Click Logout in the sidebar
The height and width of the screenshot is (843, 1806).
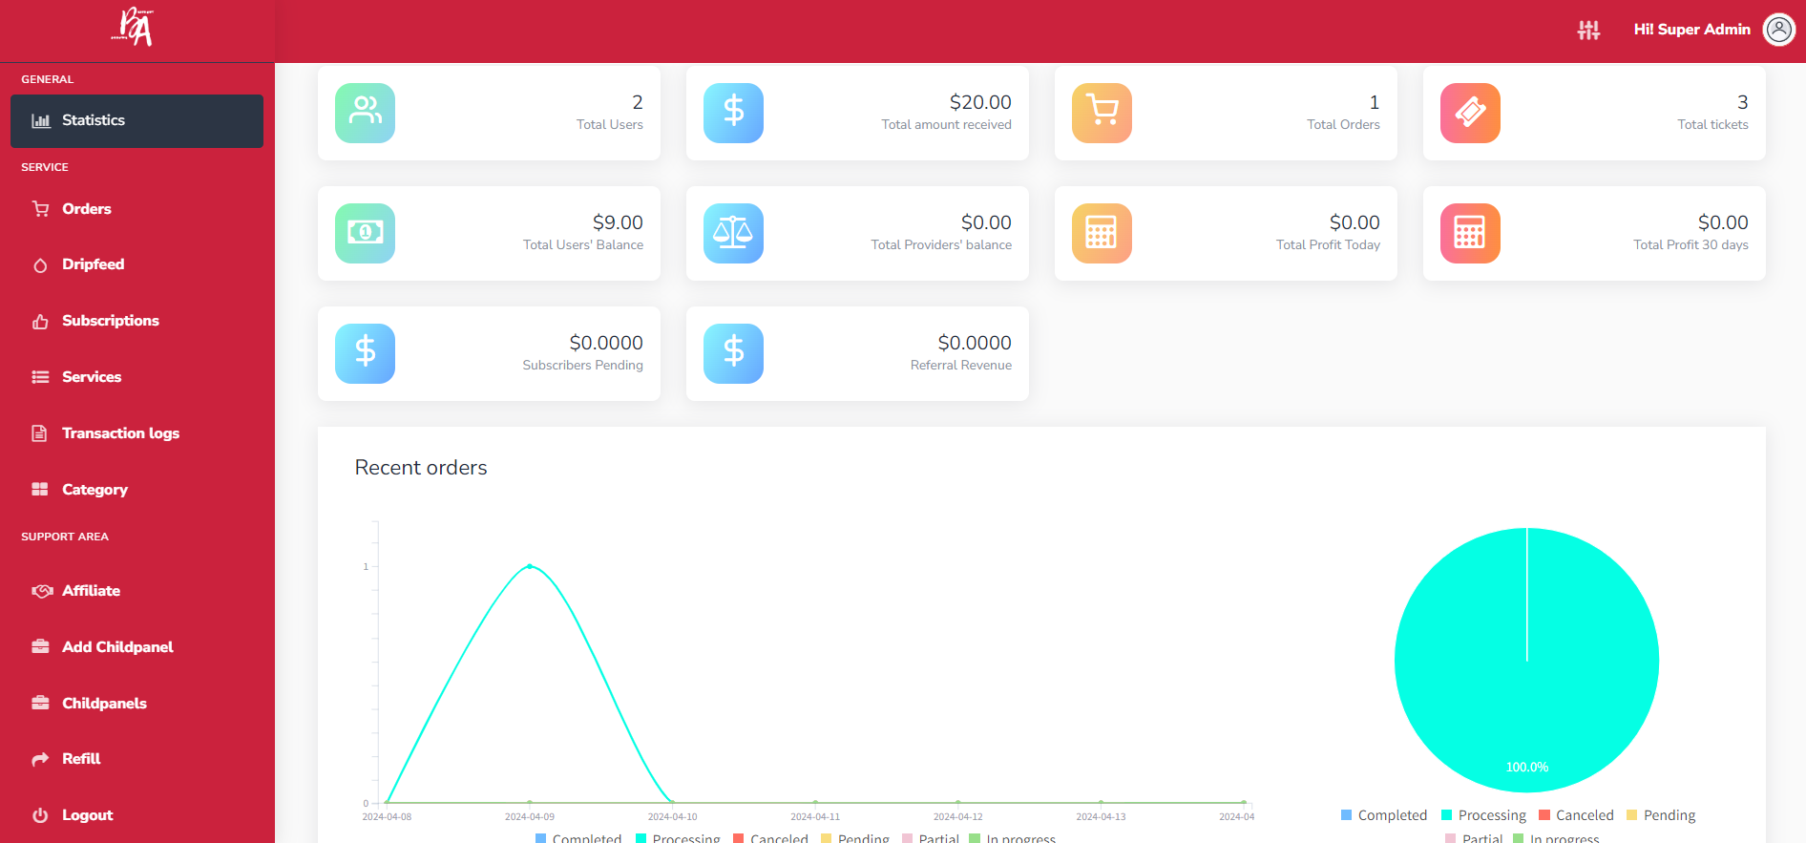click(87, 815)
